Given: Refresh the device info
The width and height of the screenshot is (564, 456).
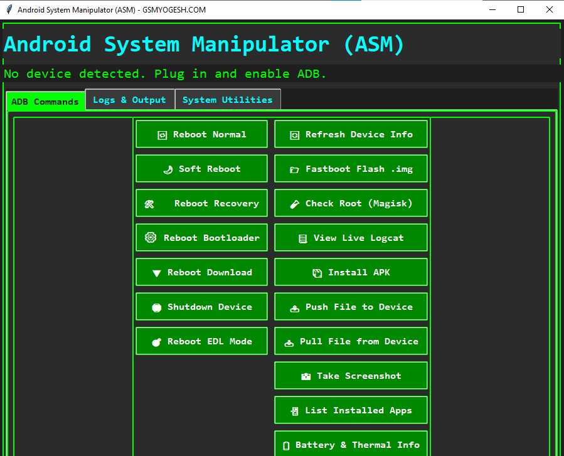Looking at the screenshot, I should pos(350,134).
